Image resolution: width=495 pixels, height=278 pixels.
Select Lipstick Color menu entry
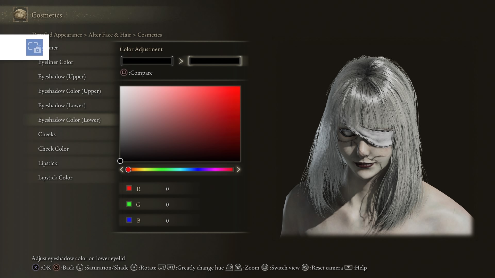55,178
